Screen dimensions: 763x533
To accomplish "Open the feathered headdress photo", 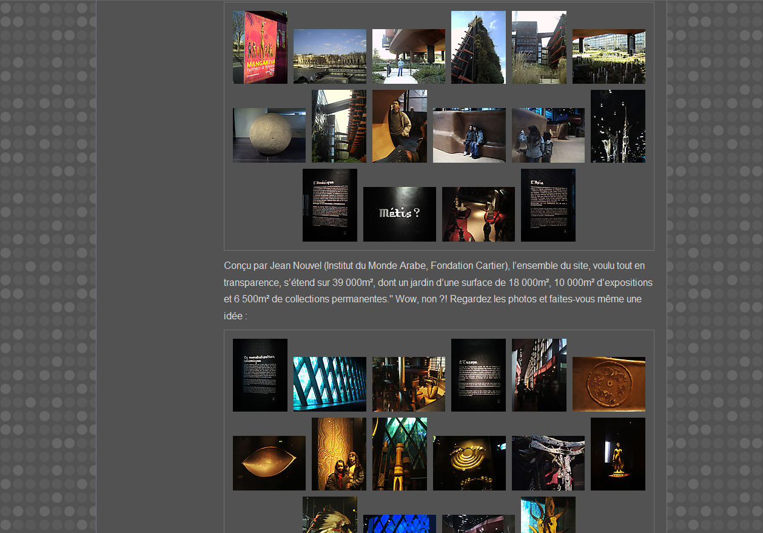I will click(329, 515).
